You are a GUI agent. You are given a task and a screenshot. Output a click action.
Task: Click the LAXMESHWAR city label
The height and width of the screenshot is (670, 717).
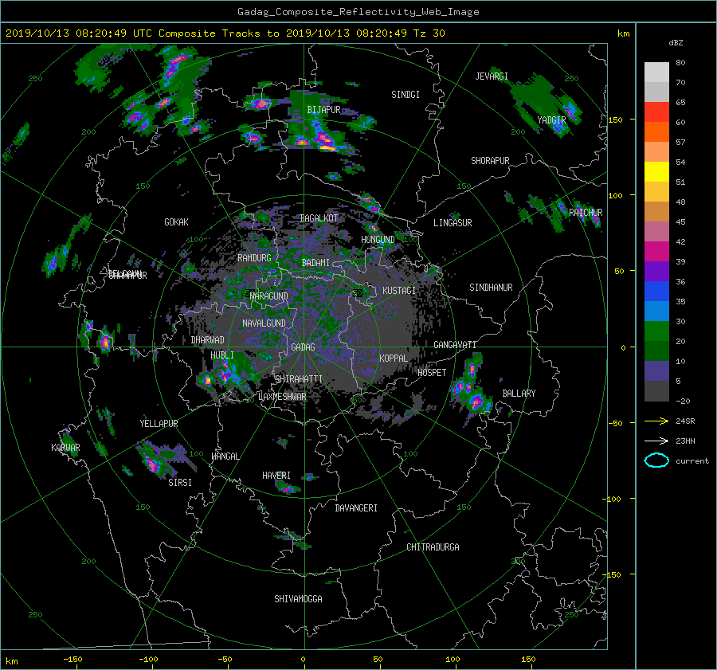tap(282, 397)
